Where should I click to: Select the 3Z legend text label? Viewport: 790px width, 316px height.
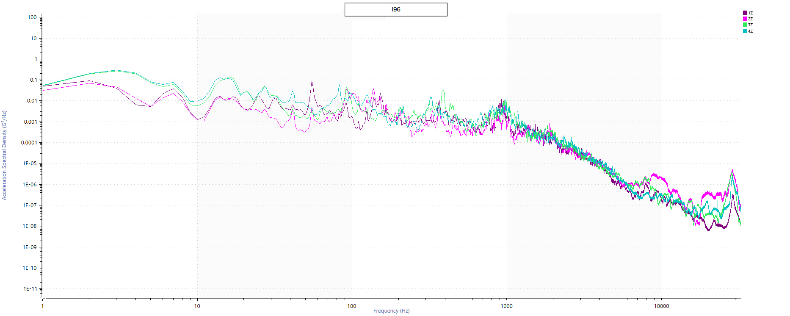pos(750,25)
